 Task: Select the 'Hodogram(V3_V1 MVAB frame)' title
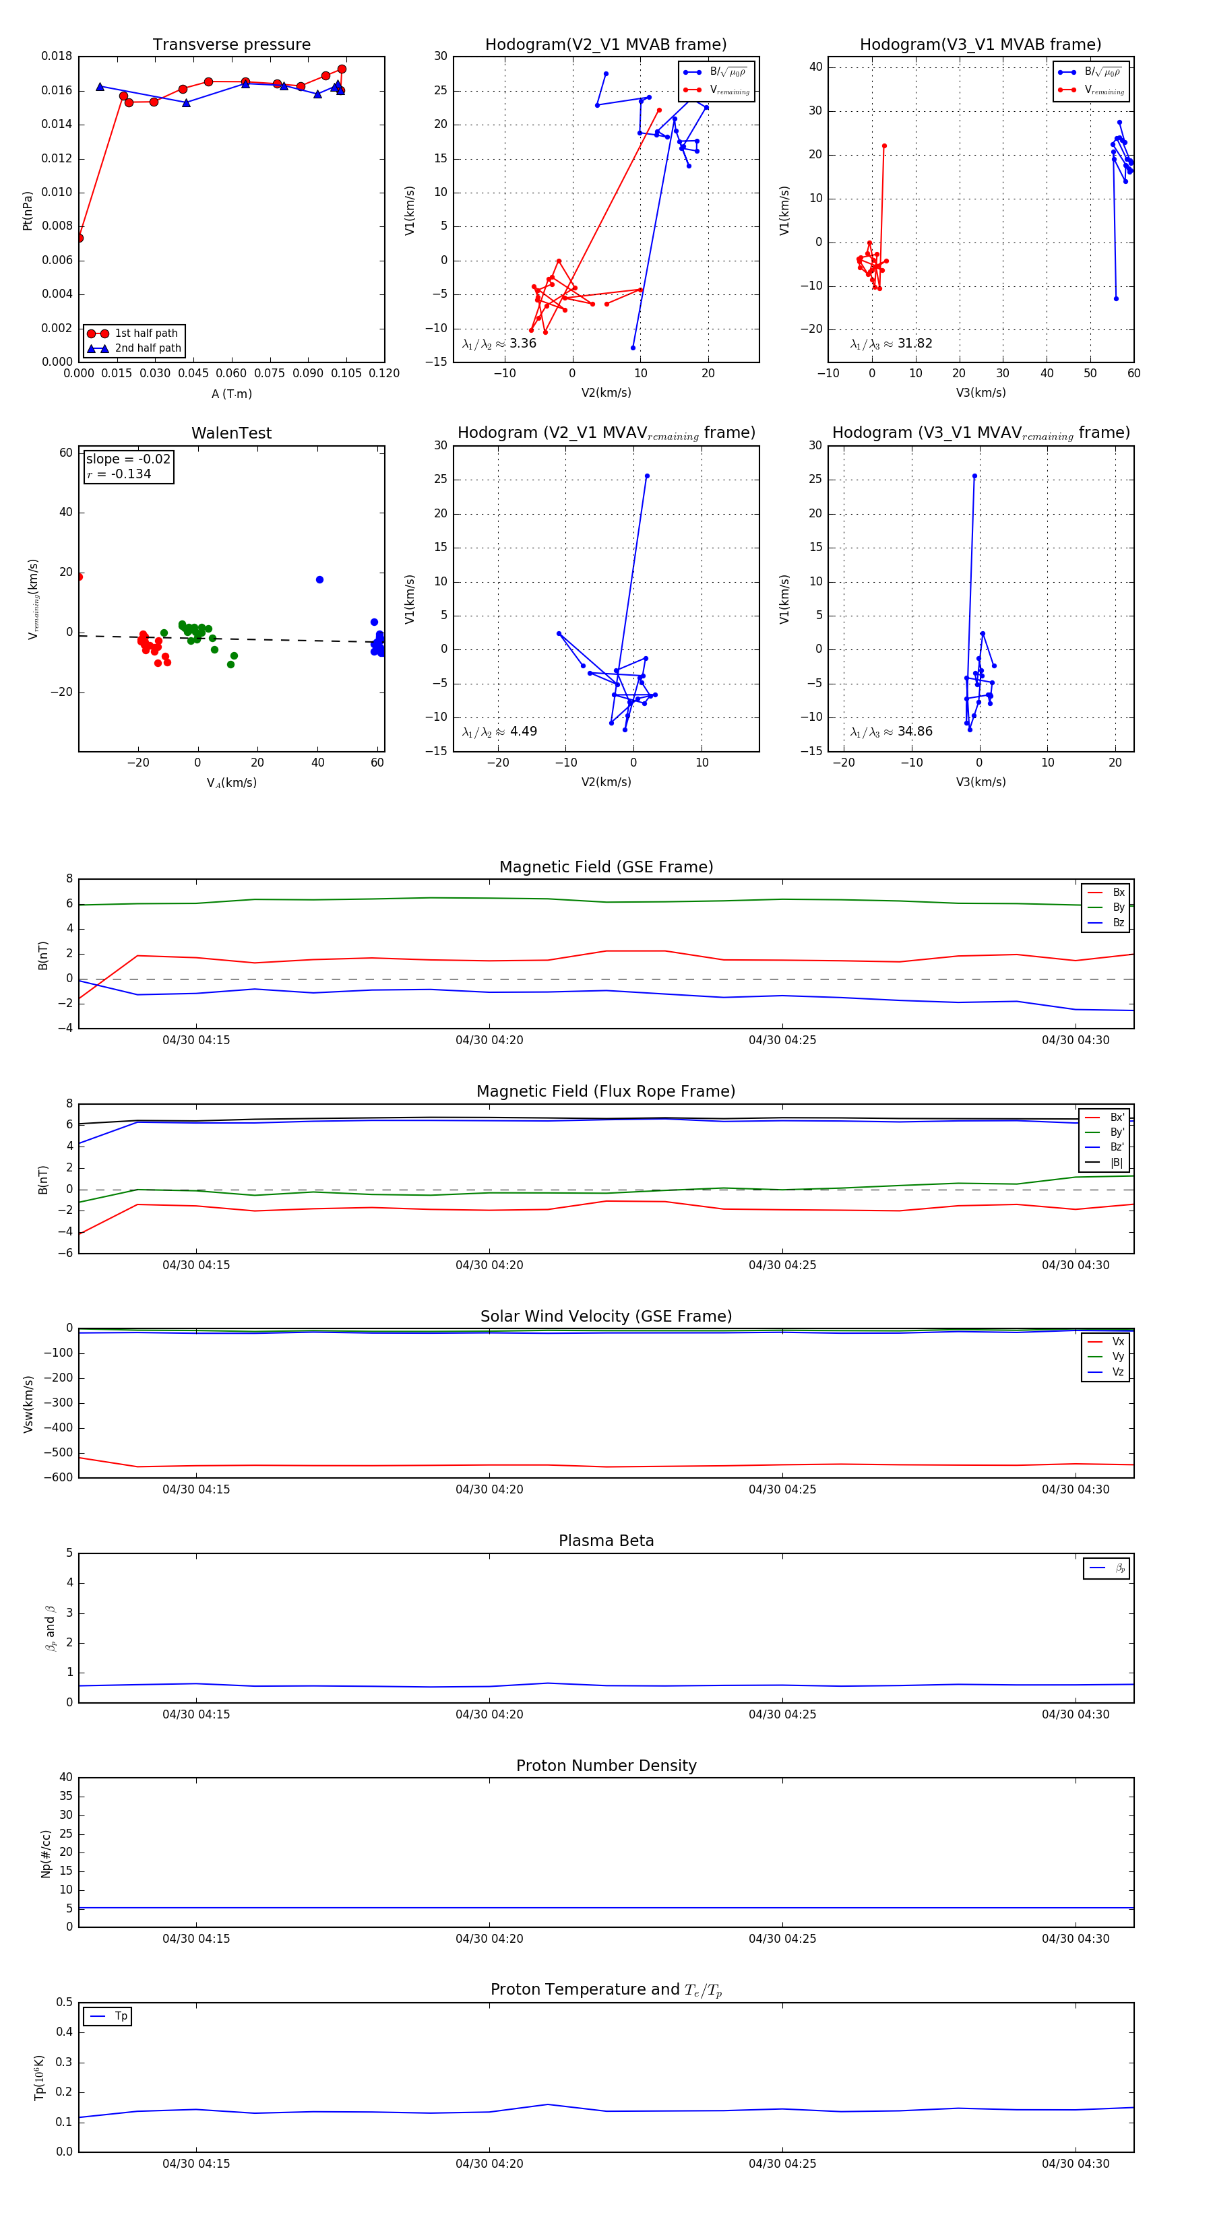[x=981, y=45]
